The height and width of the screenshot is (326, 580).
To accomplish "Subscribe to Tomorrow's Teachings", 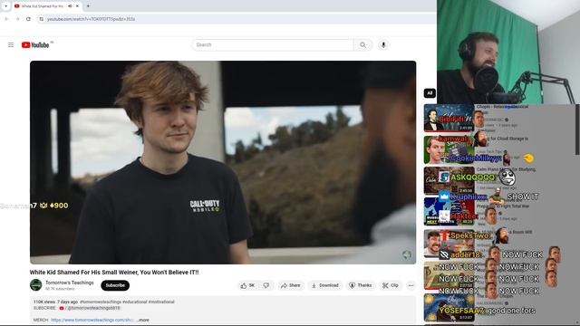I will (x=115, y=285).
